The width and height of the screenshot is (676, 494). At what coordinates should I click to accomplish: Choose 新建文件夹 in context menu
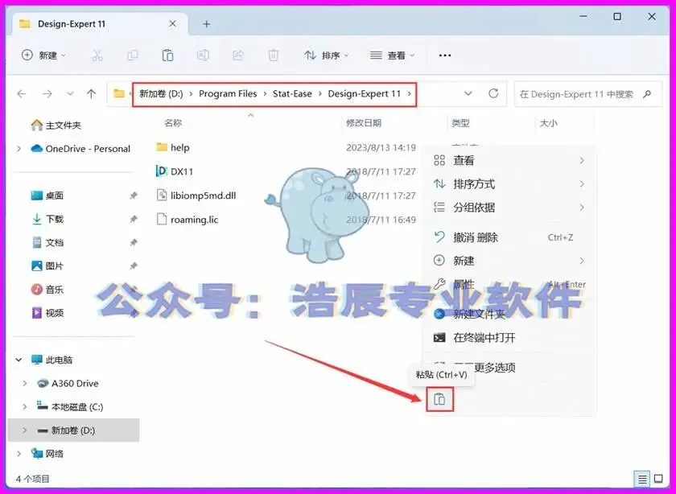coord(509,314)
